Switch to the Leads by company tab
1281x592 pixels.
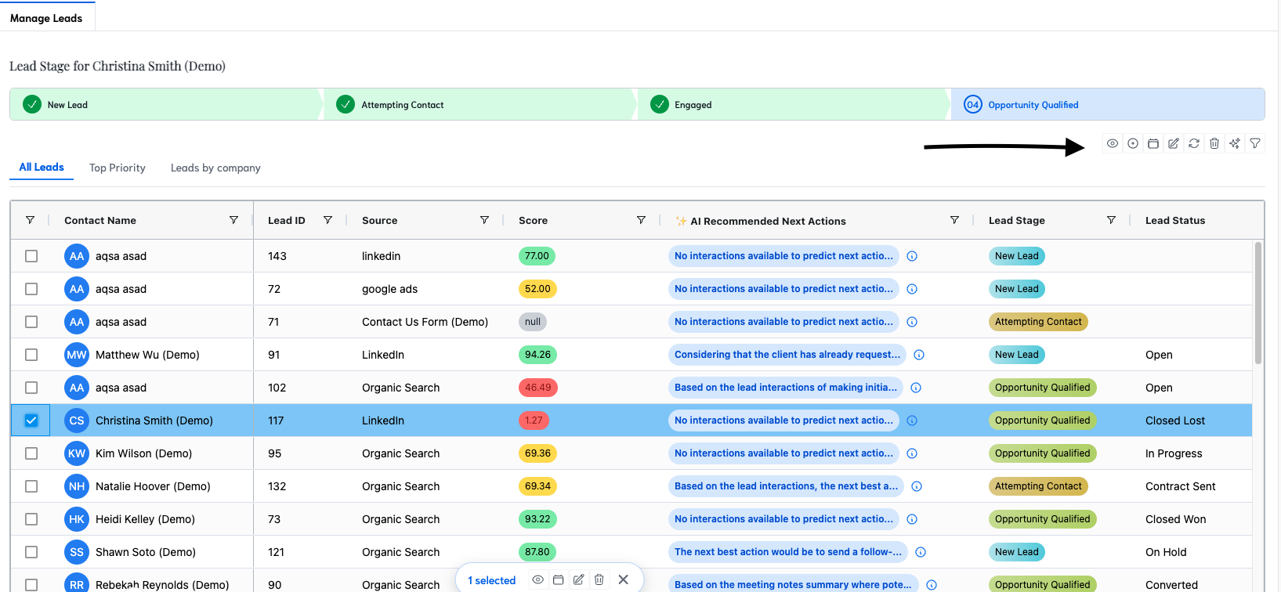pyautogui.click(x=215, y=168)
